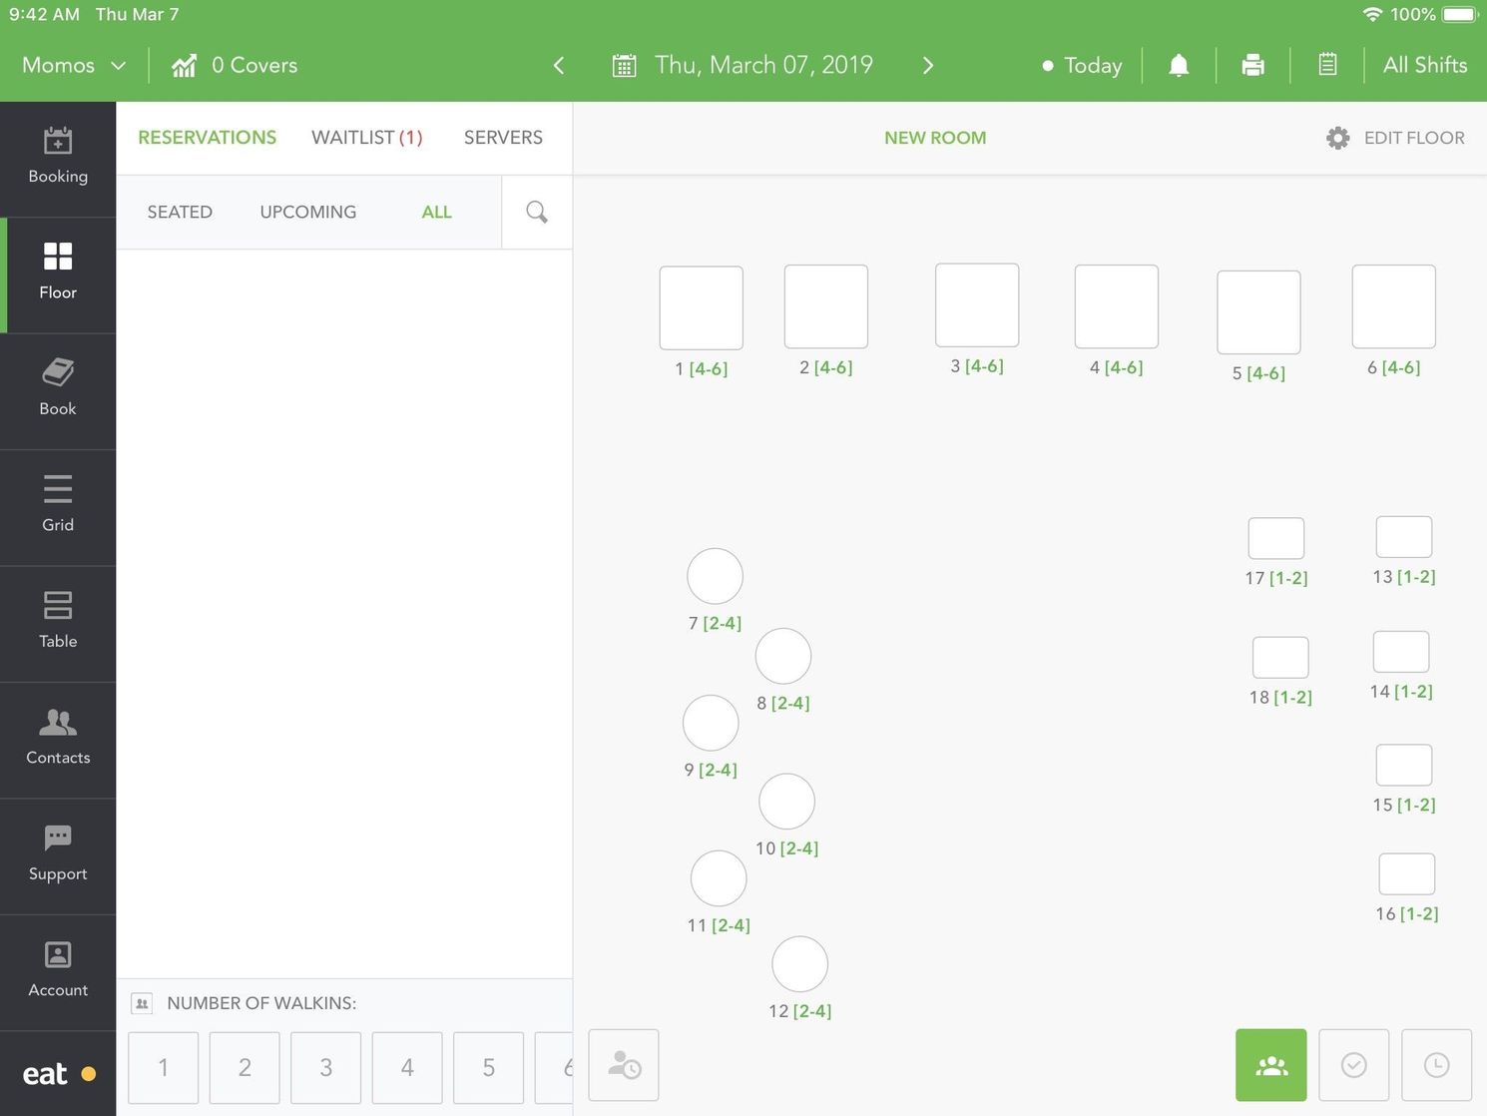Screen dimensions: 1487x1116
Task: Open notifications bell
Action: (1179, 66)
